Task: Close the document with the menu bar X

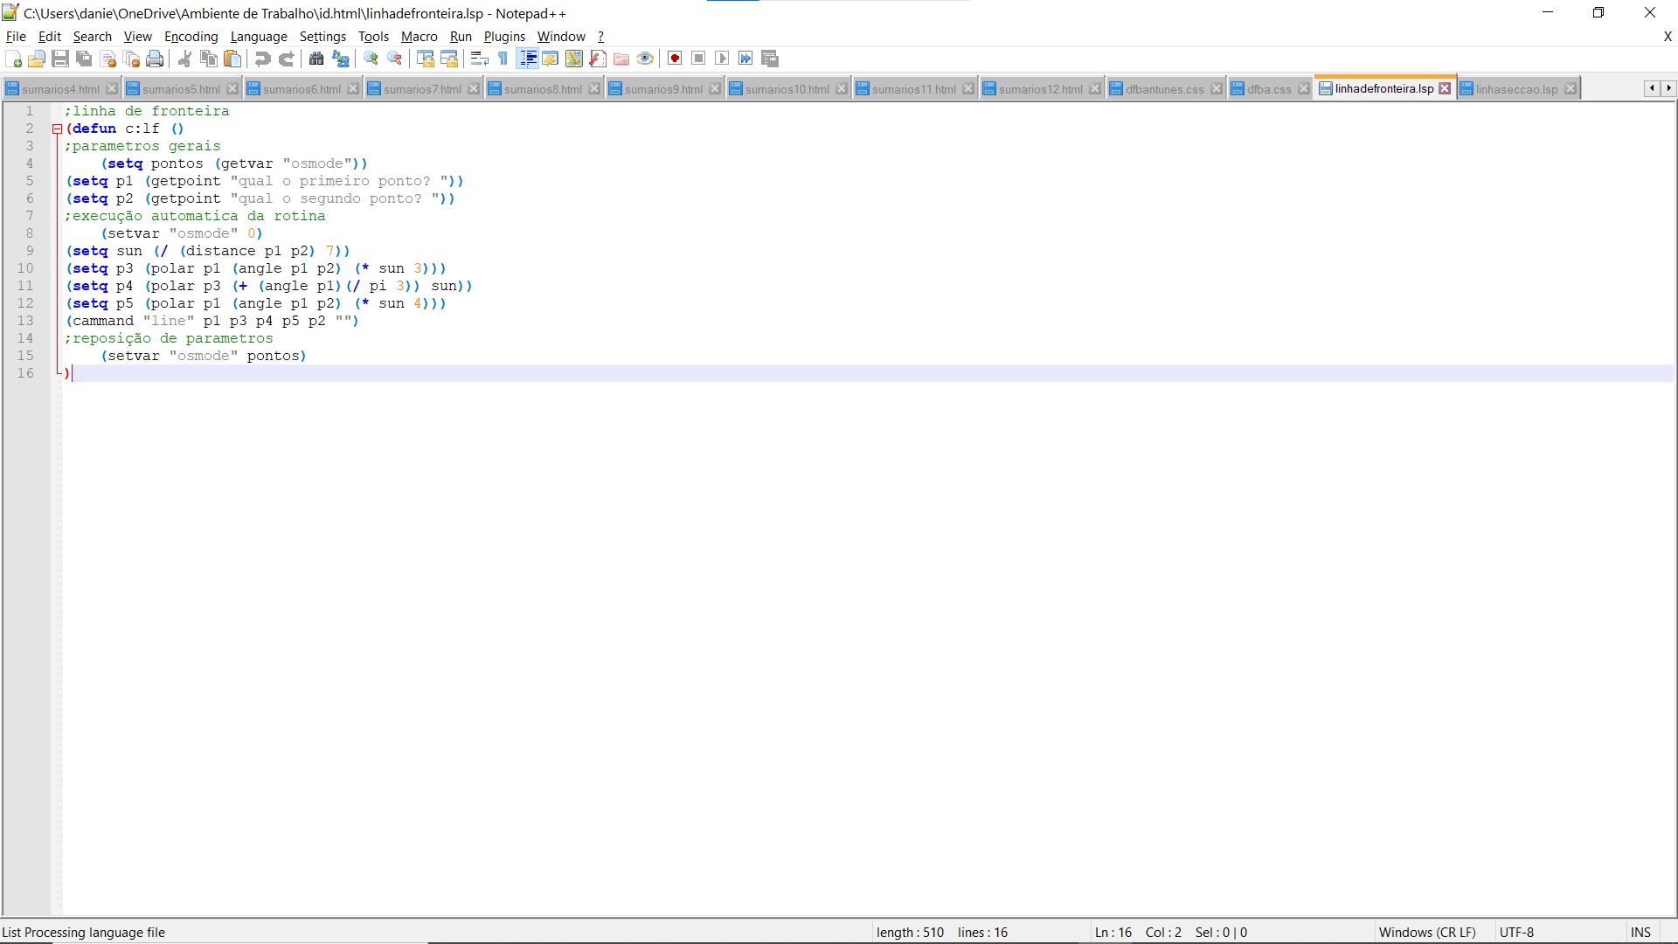Action: pyautogui.click(x=1668, y=37)
